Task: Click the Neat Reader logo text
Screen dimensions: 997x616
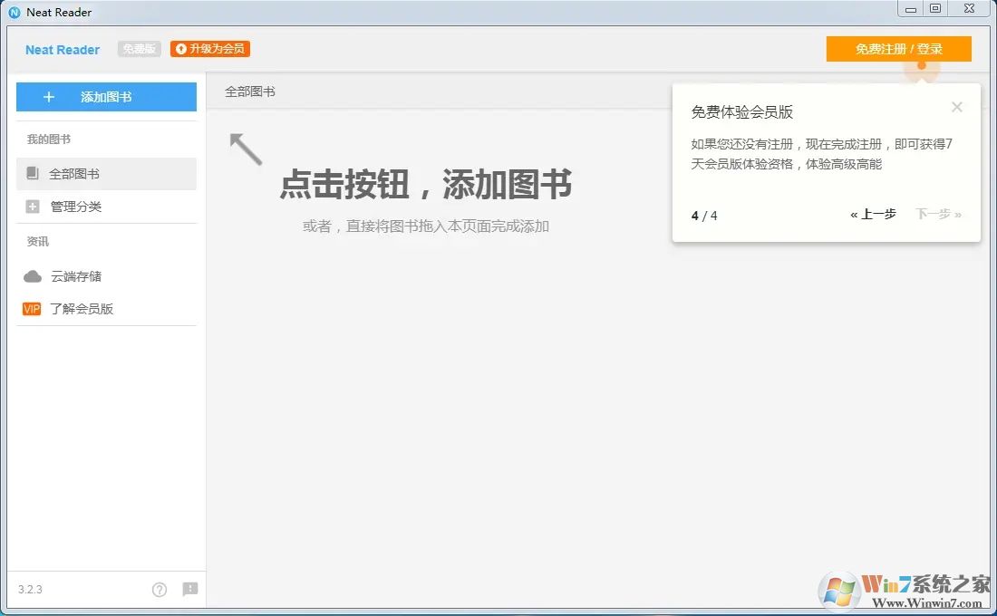Action: click(x=63, y=50)
